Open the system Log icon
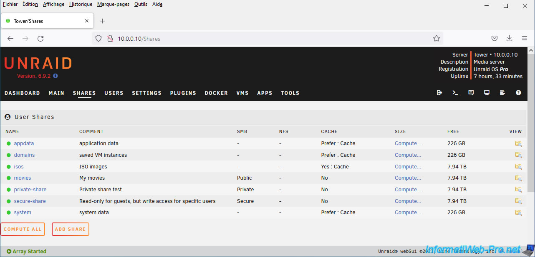The height and width of the screenshot is (257, 535). pos(502,93)
